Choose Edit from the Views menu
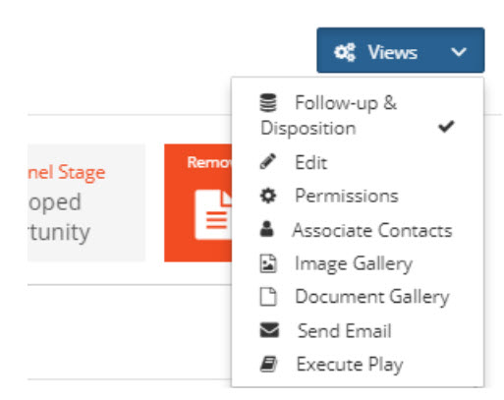 click(x=358, y=162)
